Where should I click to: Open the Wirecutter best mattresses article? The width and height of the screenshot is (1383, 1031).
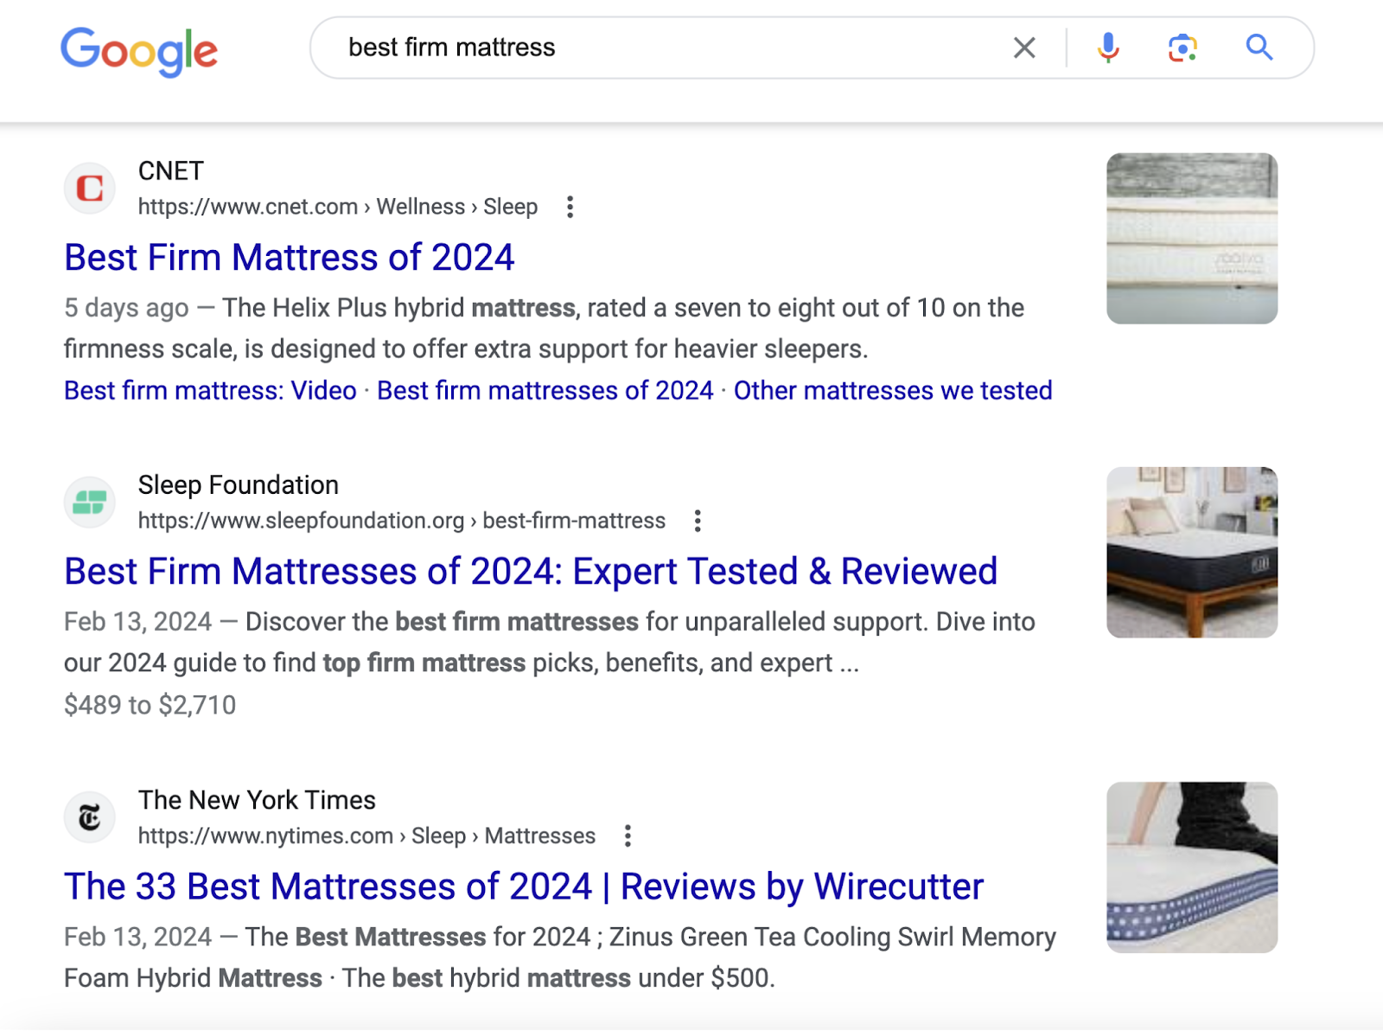(522, 886)
